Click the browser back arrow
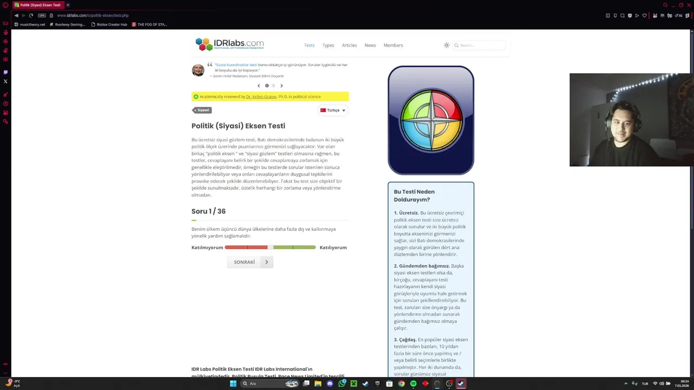694x390 pixels. [x=16, y=15]
